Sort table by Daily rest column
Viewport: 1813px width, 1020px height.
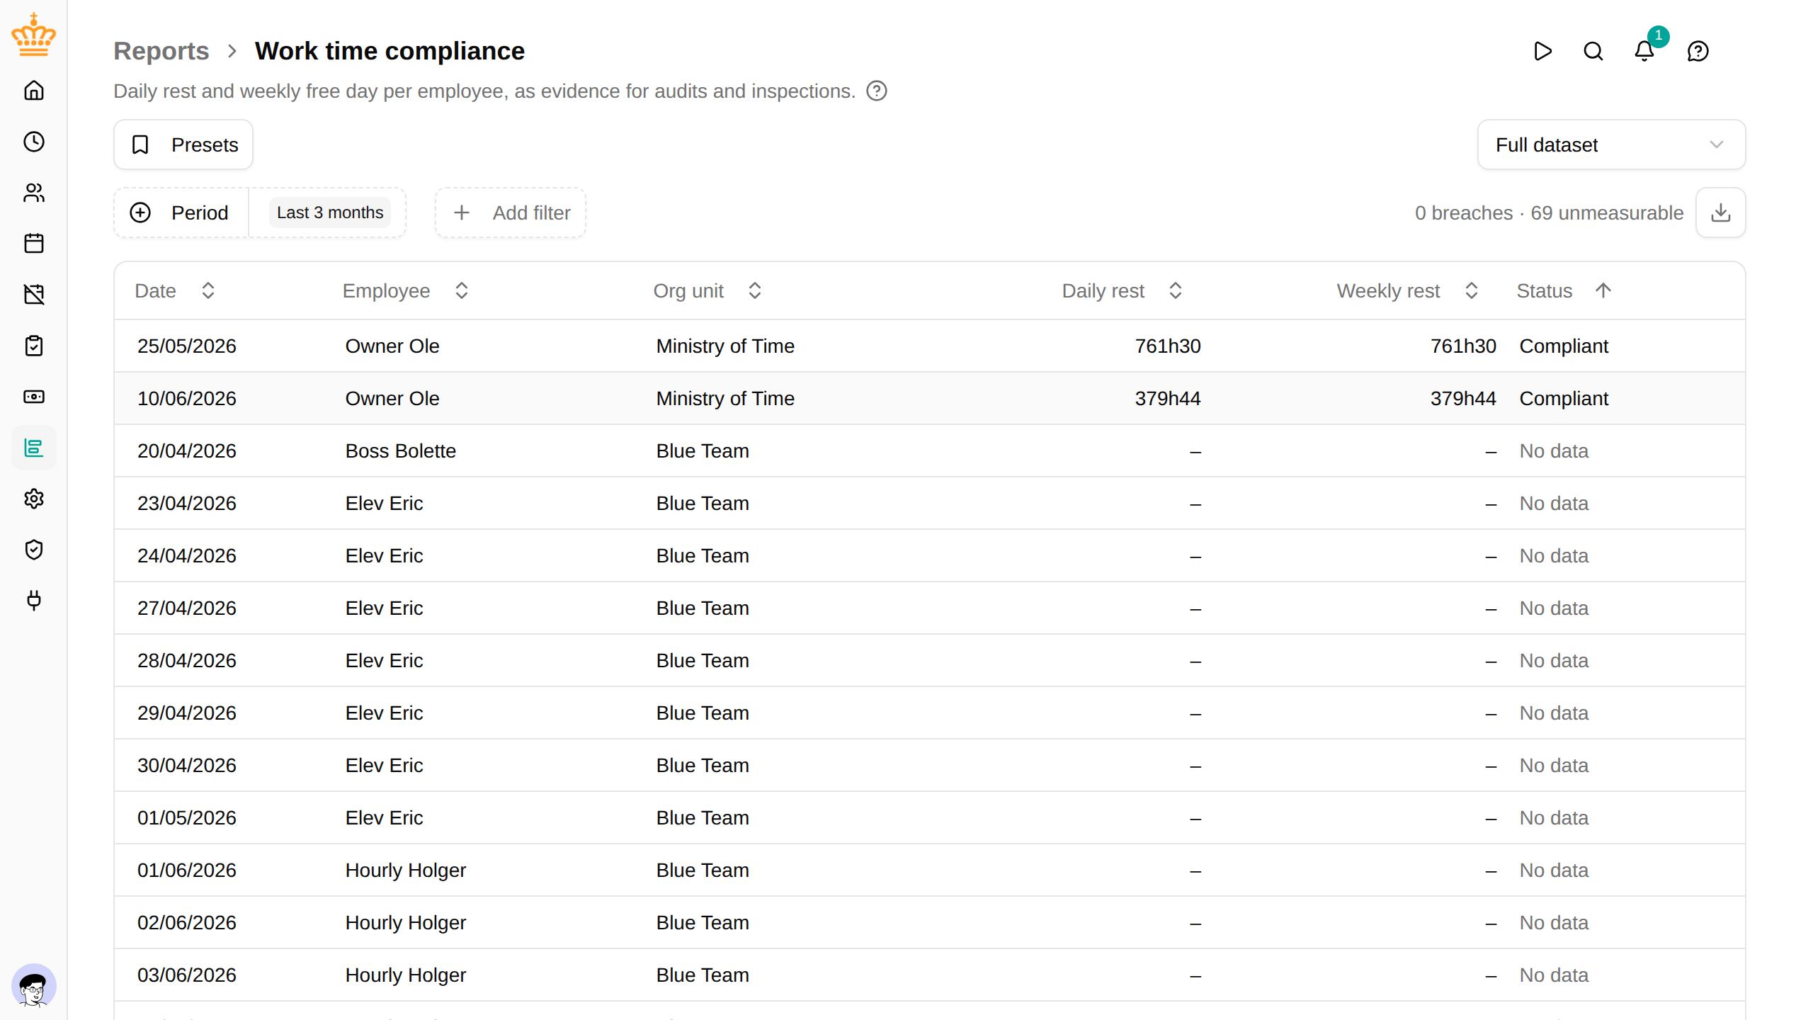pyautogui.click(x=1122, y=290)
